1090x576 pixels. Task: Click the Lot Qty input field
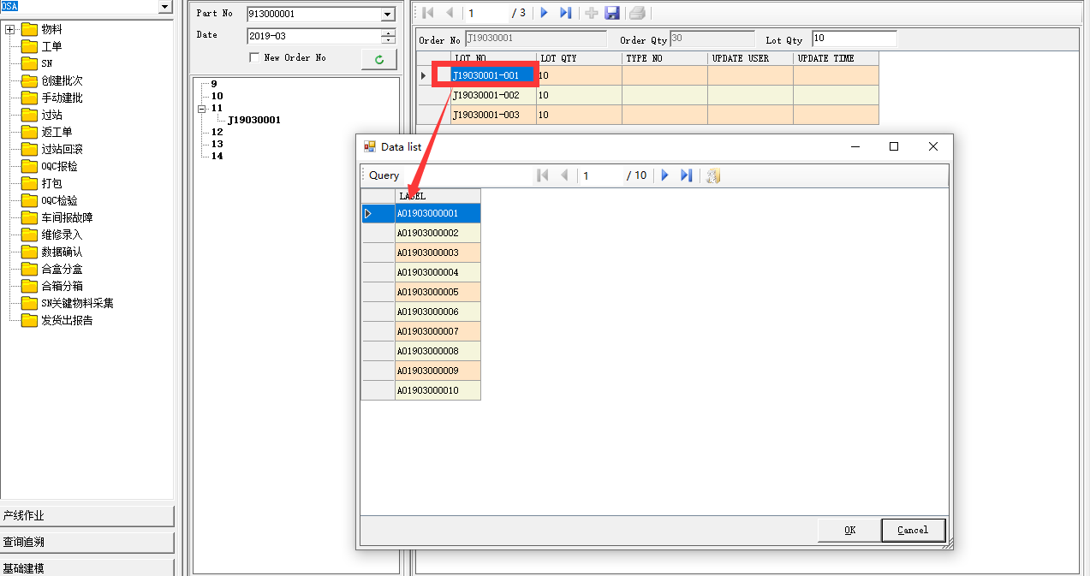pyautogui.click(x=854, y=39)
